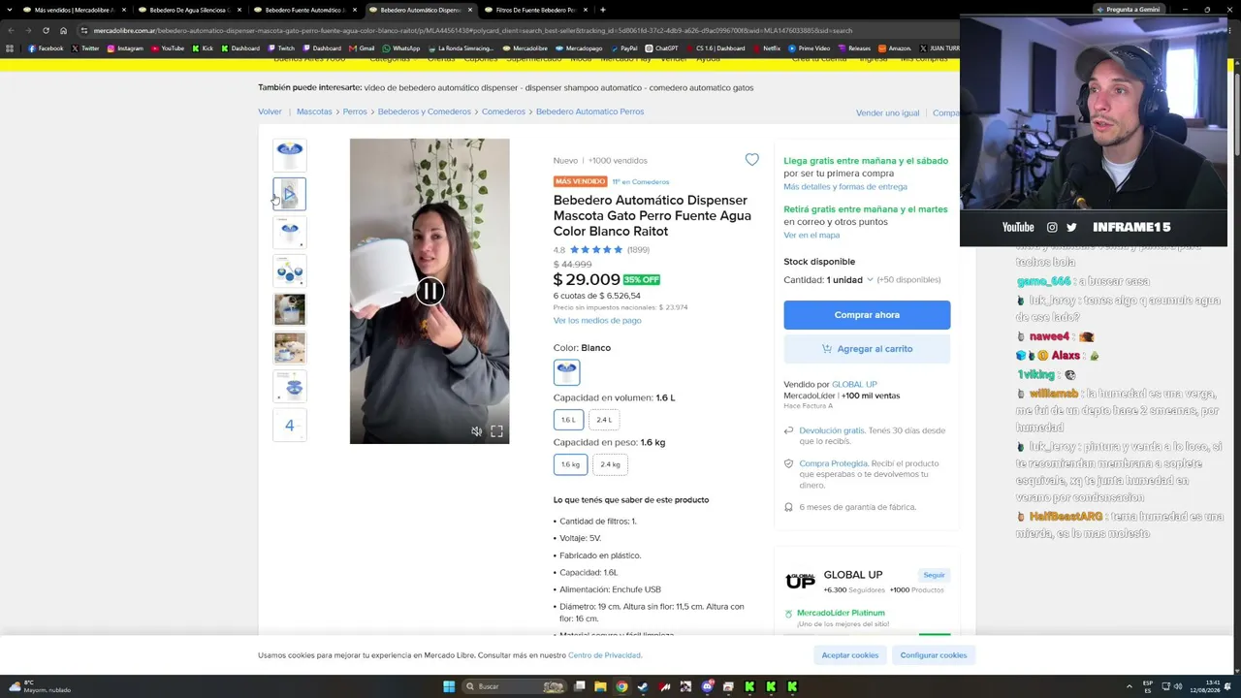Open the Amazon bookmark
The height and width of the screenshot is (698, 1241).
895,48
